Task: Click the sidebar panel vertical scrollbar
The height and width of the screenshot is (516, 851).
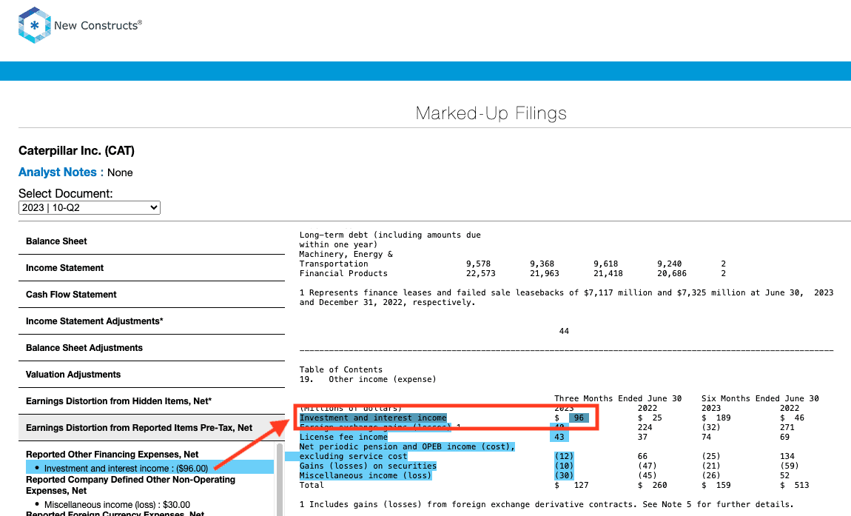Action: (x=280, y=479)
